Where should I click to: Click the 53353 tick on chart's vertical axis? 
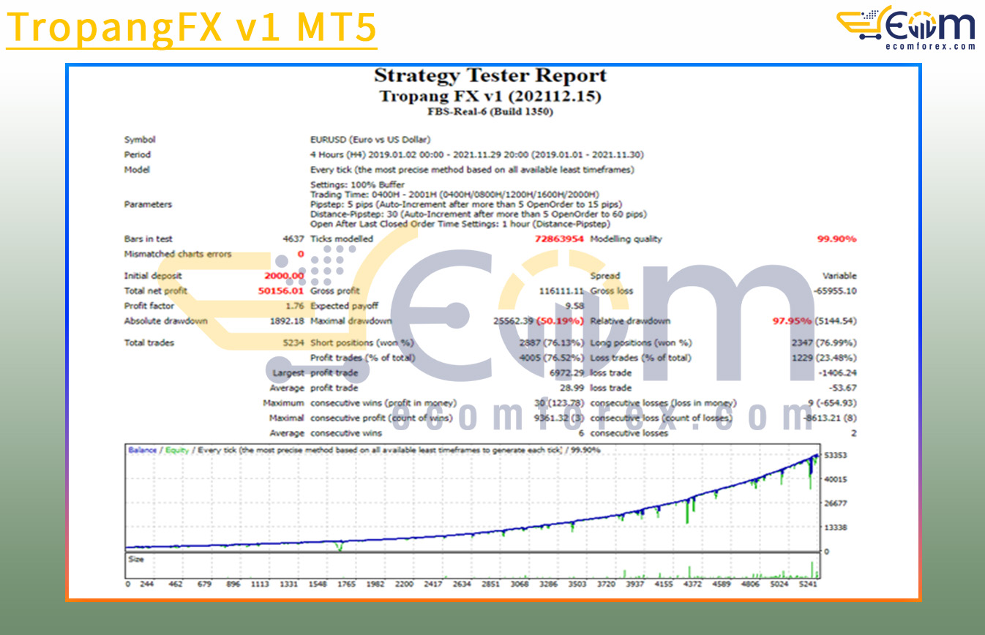(x=835, y=455)
